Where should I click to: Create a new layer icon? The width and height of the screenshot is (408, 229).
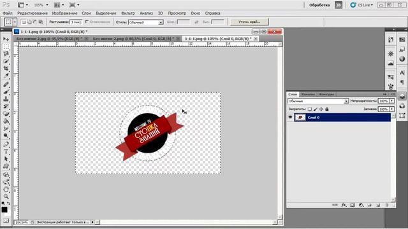378,205
